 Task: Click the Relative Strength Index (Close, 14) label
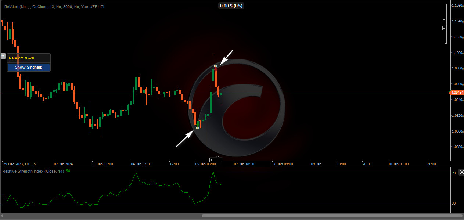pyautogui.click(x=33, y=171)
